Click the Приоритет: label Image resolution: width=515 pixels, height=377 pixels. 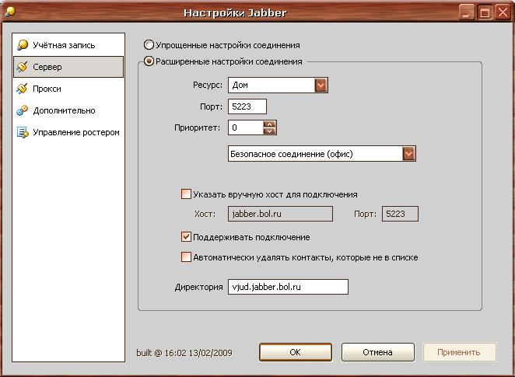click(197, 127)
